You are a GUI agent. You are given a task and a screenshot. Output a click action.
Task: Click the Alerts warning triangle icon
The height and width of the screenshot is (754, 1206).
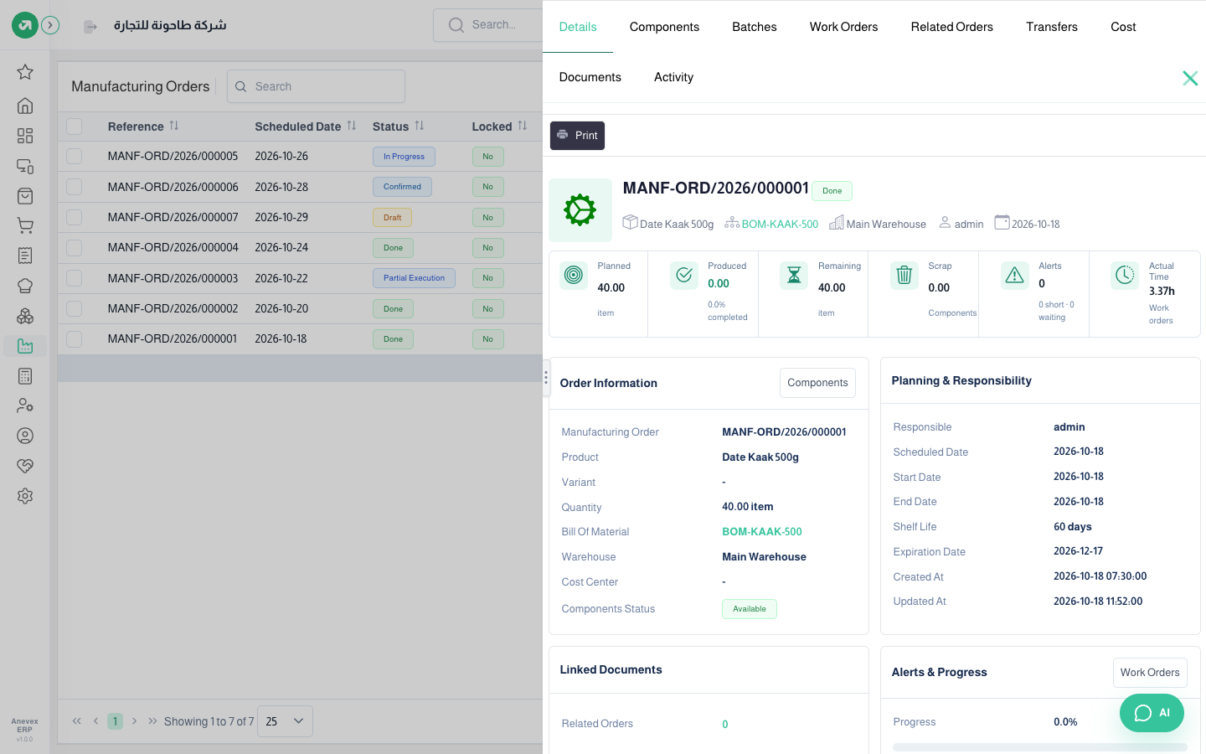point(1015,275)
